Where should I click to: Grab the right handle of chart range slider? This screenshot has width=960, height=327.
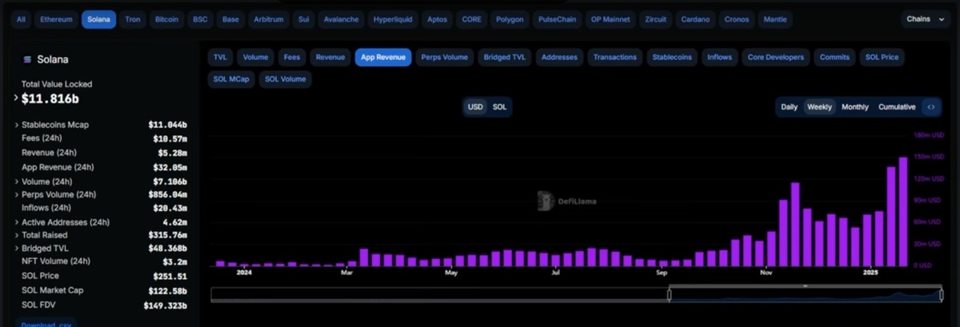[942, 295]
